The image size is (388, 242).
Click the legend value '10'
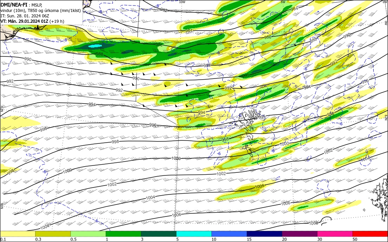pos(214,239)
